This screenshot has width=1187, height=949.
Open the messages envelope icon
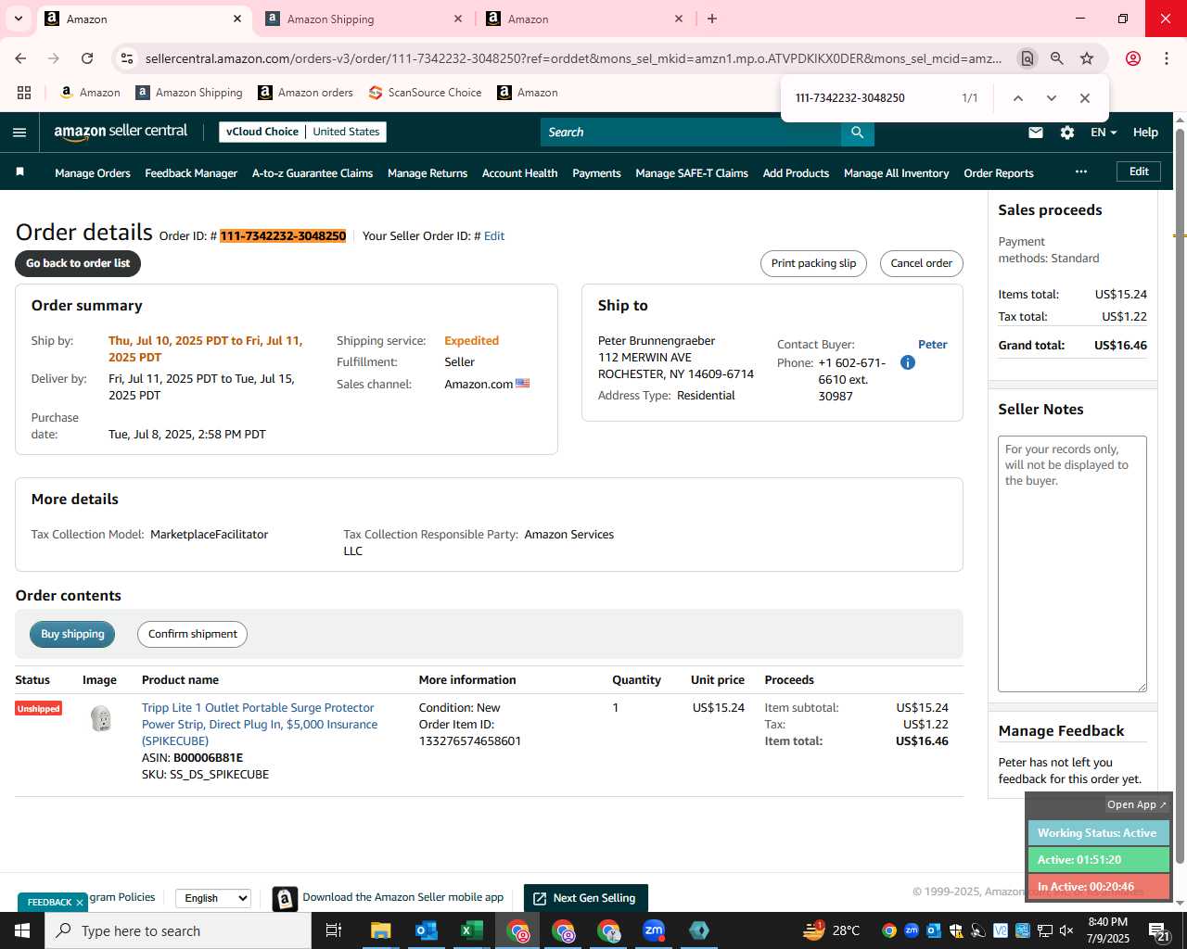pyautogui.click(x=1036, y=133)
